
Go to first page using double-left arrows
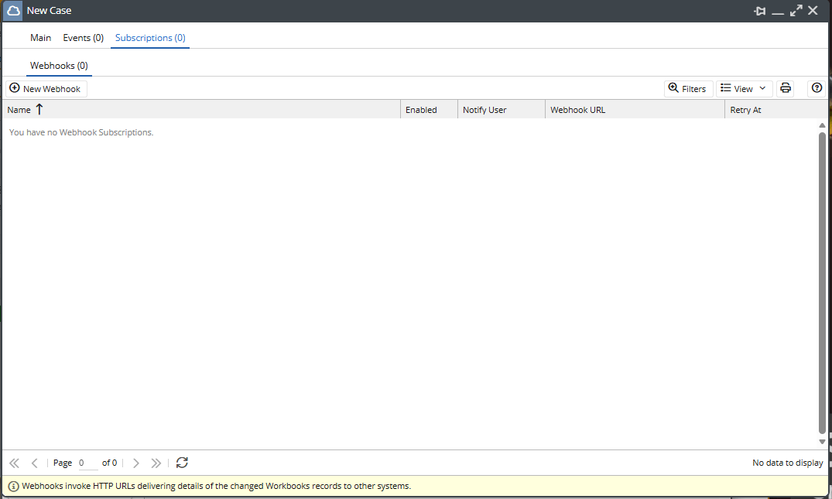[x=14, y=463]
